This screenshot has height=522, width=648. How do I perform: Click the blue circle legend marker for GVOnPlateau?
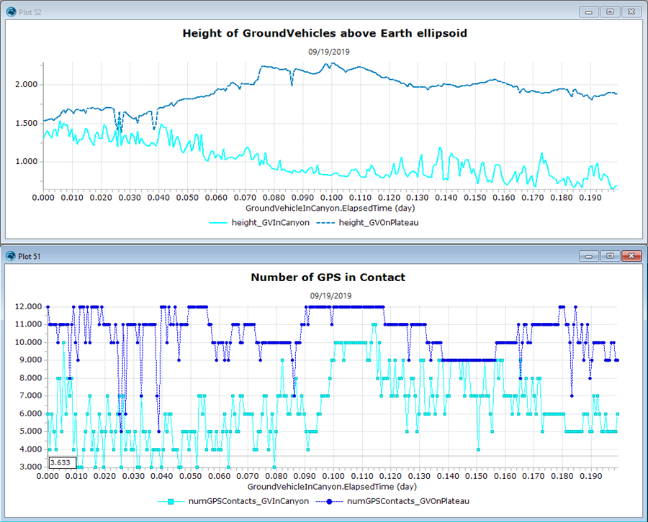point(329,502)
